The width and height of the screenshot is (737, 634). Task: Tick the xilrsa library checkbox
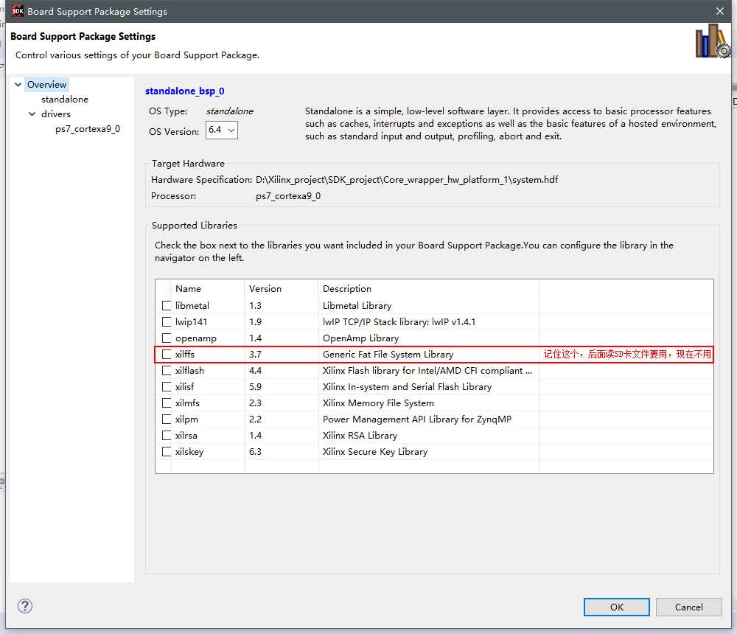[x=167, y=436]
